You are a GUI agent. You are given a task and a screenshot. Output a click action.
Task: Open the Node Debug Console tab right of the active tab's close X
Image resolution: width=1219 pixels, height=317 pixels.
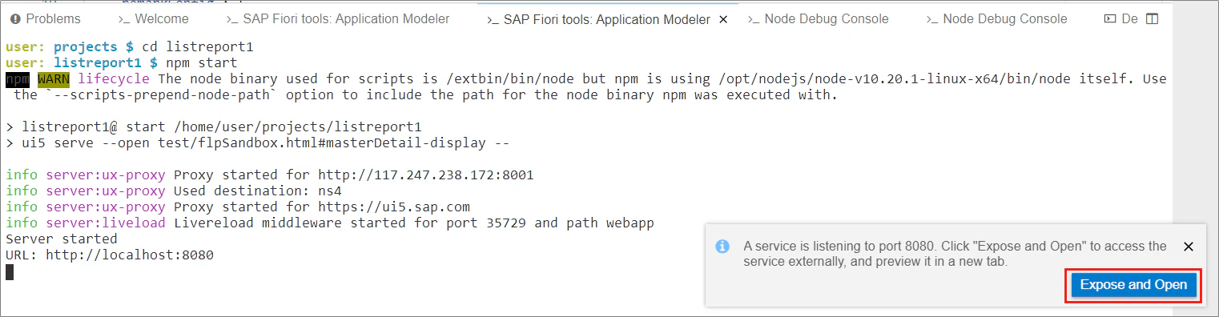(x=819, y=18)
